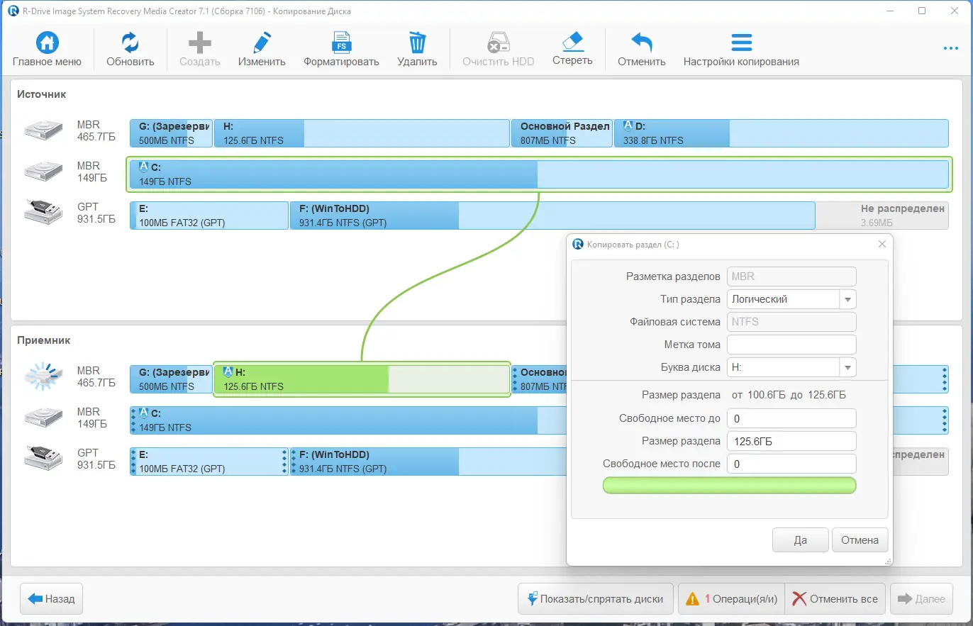Select source partition D: 338.8ГБ NTFS
The image size is (973, 626).
(781, 133)
